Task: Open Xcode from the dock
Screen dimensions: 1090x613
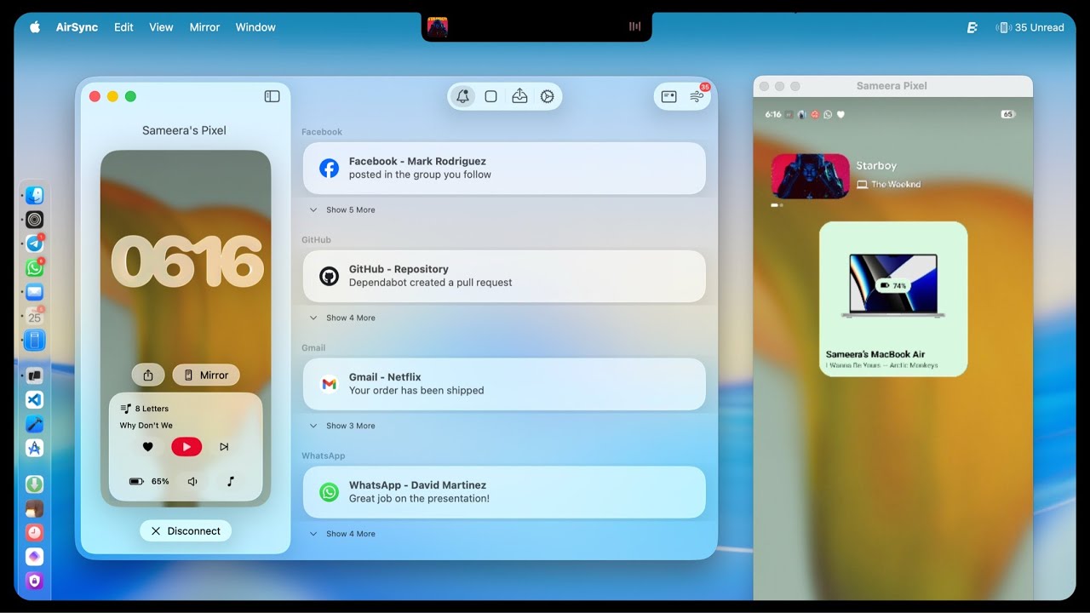Action: tap(34, 424)
